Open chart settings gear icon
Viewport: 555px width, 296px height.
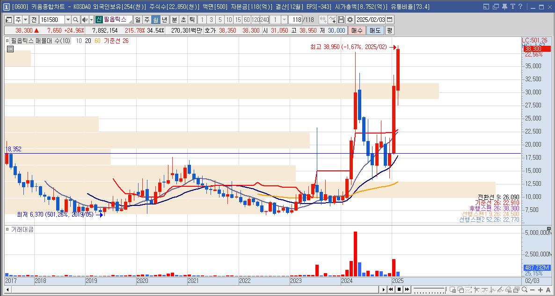pyautogui.click(x=350, y=20)
